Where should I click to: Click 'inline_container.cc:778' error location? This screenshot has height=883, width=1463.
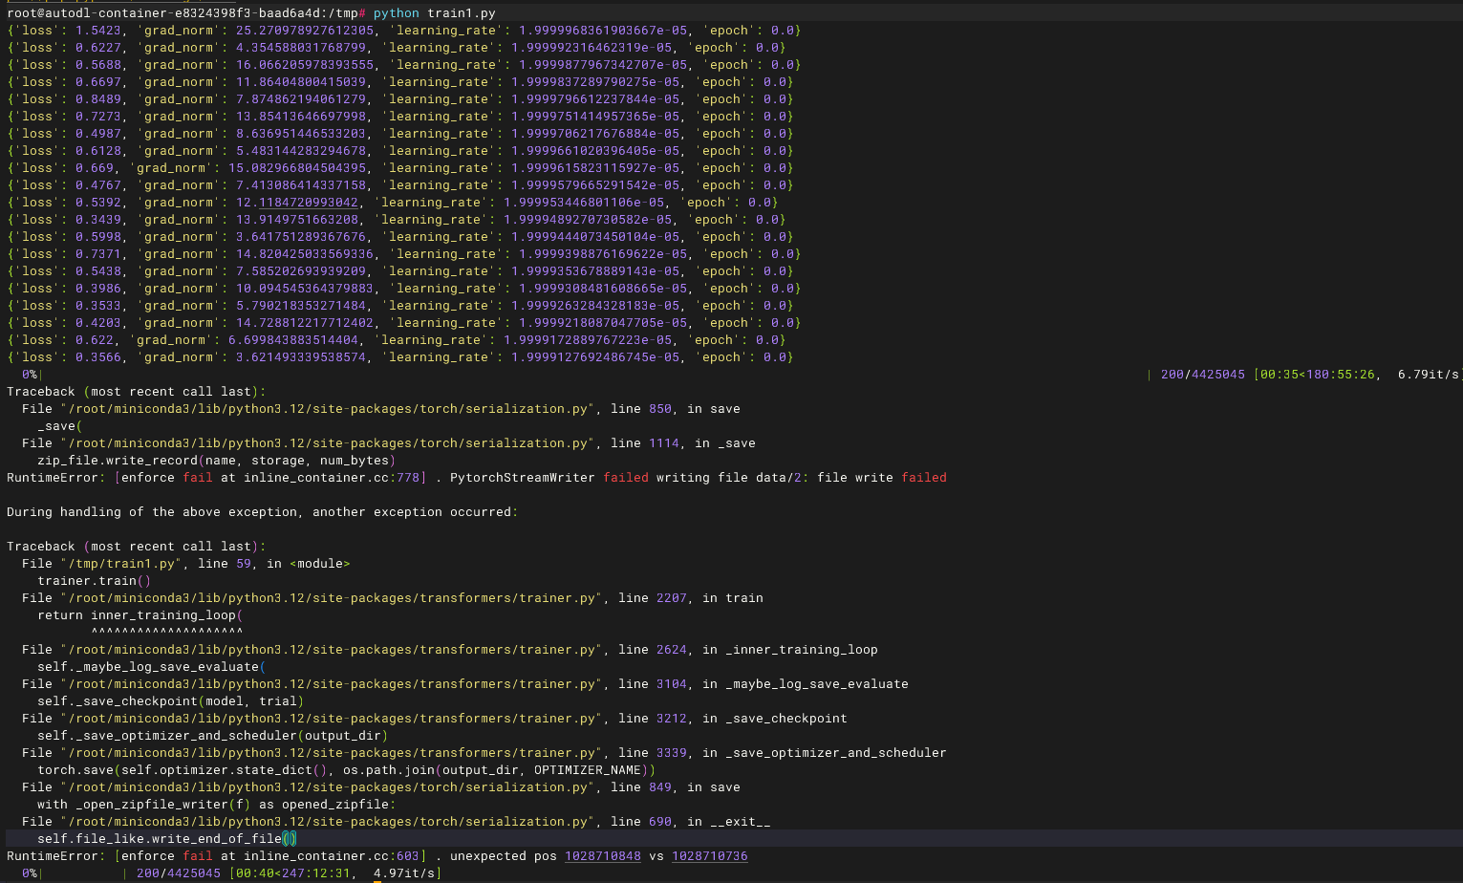pyautogui.click(x=332, y=478)
